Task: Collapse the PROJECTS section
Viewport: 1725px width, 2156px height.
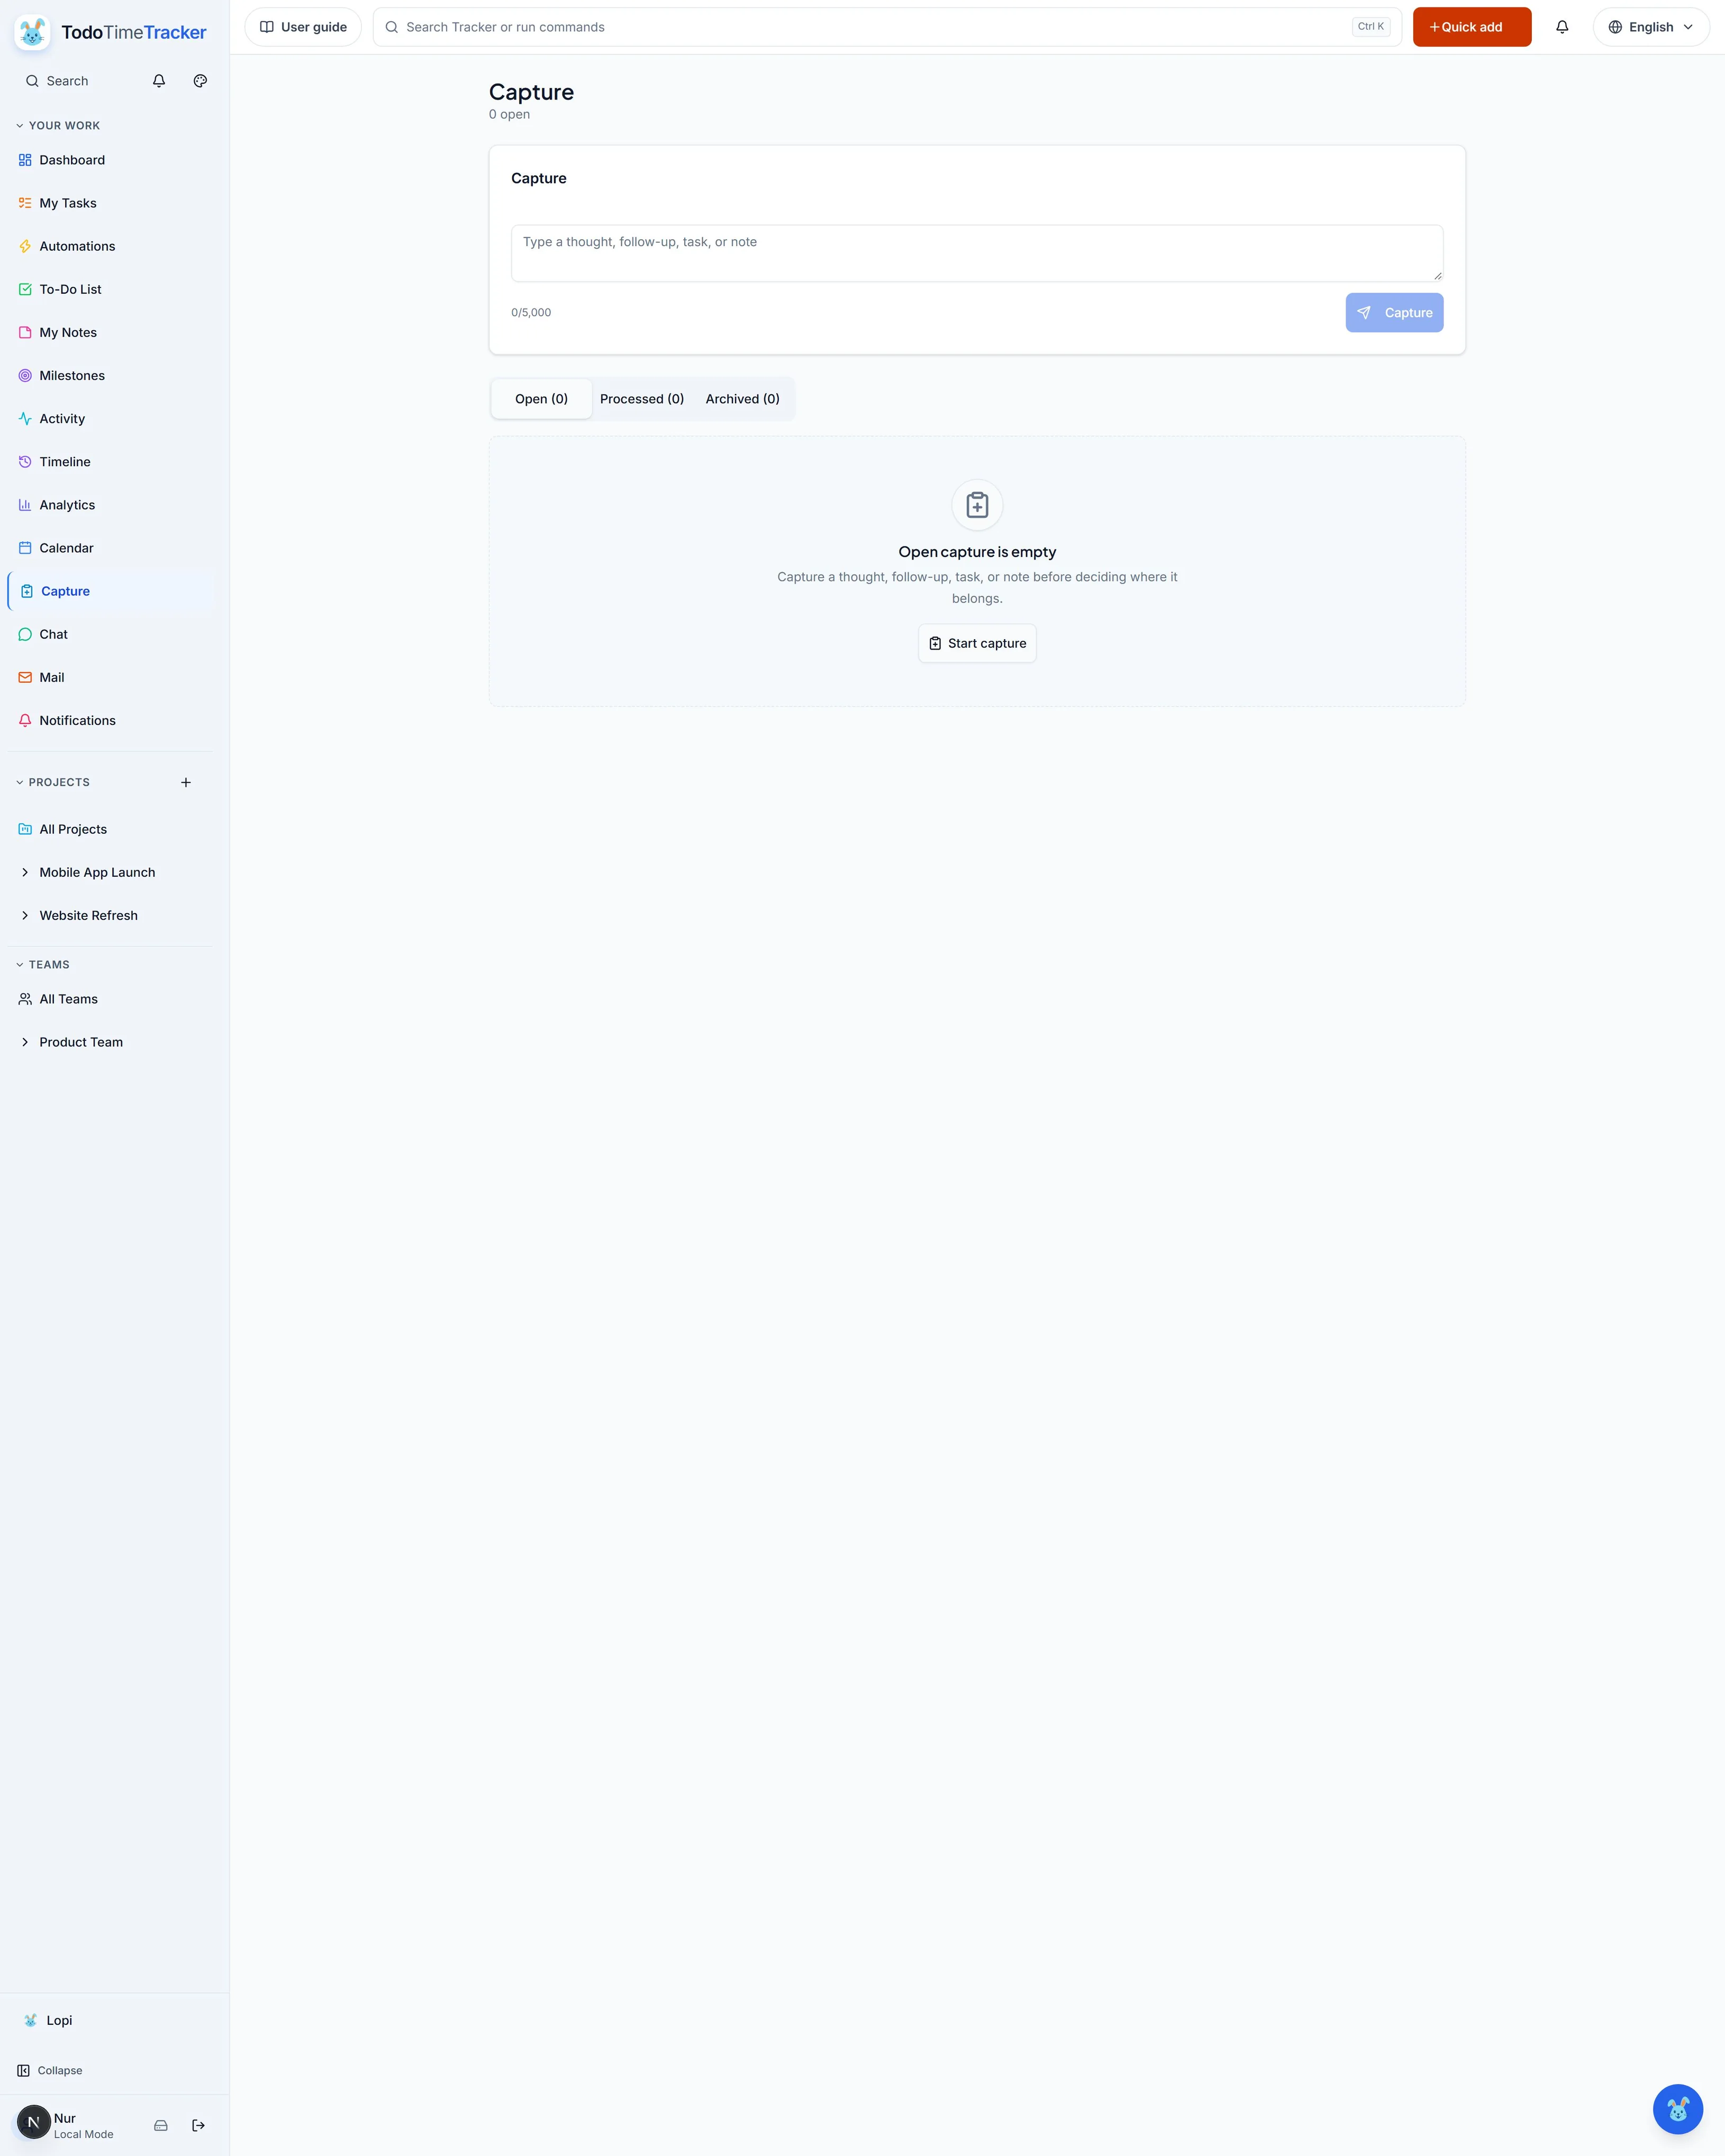Action: tap(53, 782)
